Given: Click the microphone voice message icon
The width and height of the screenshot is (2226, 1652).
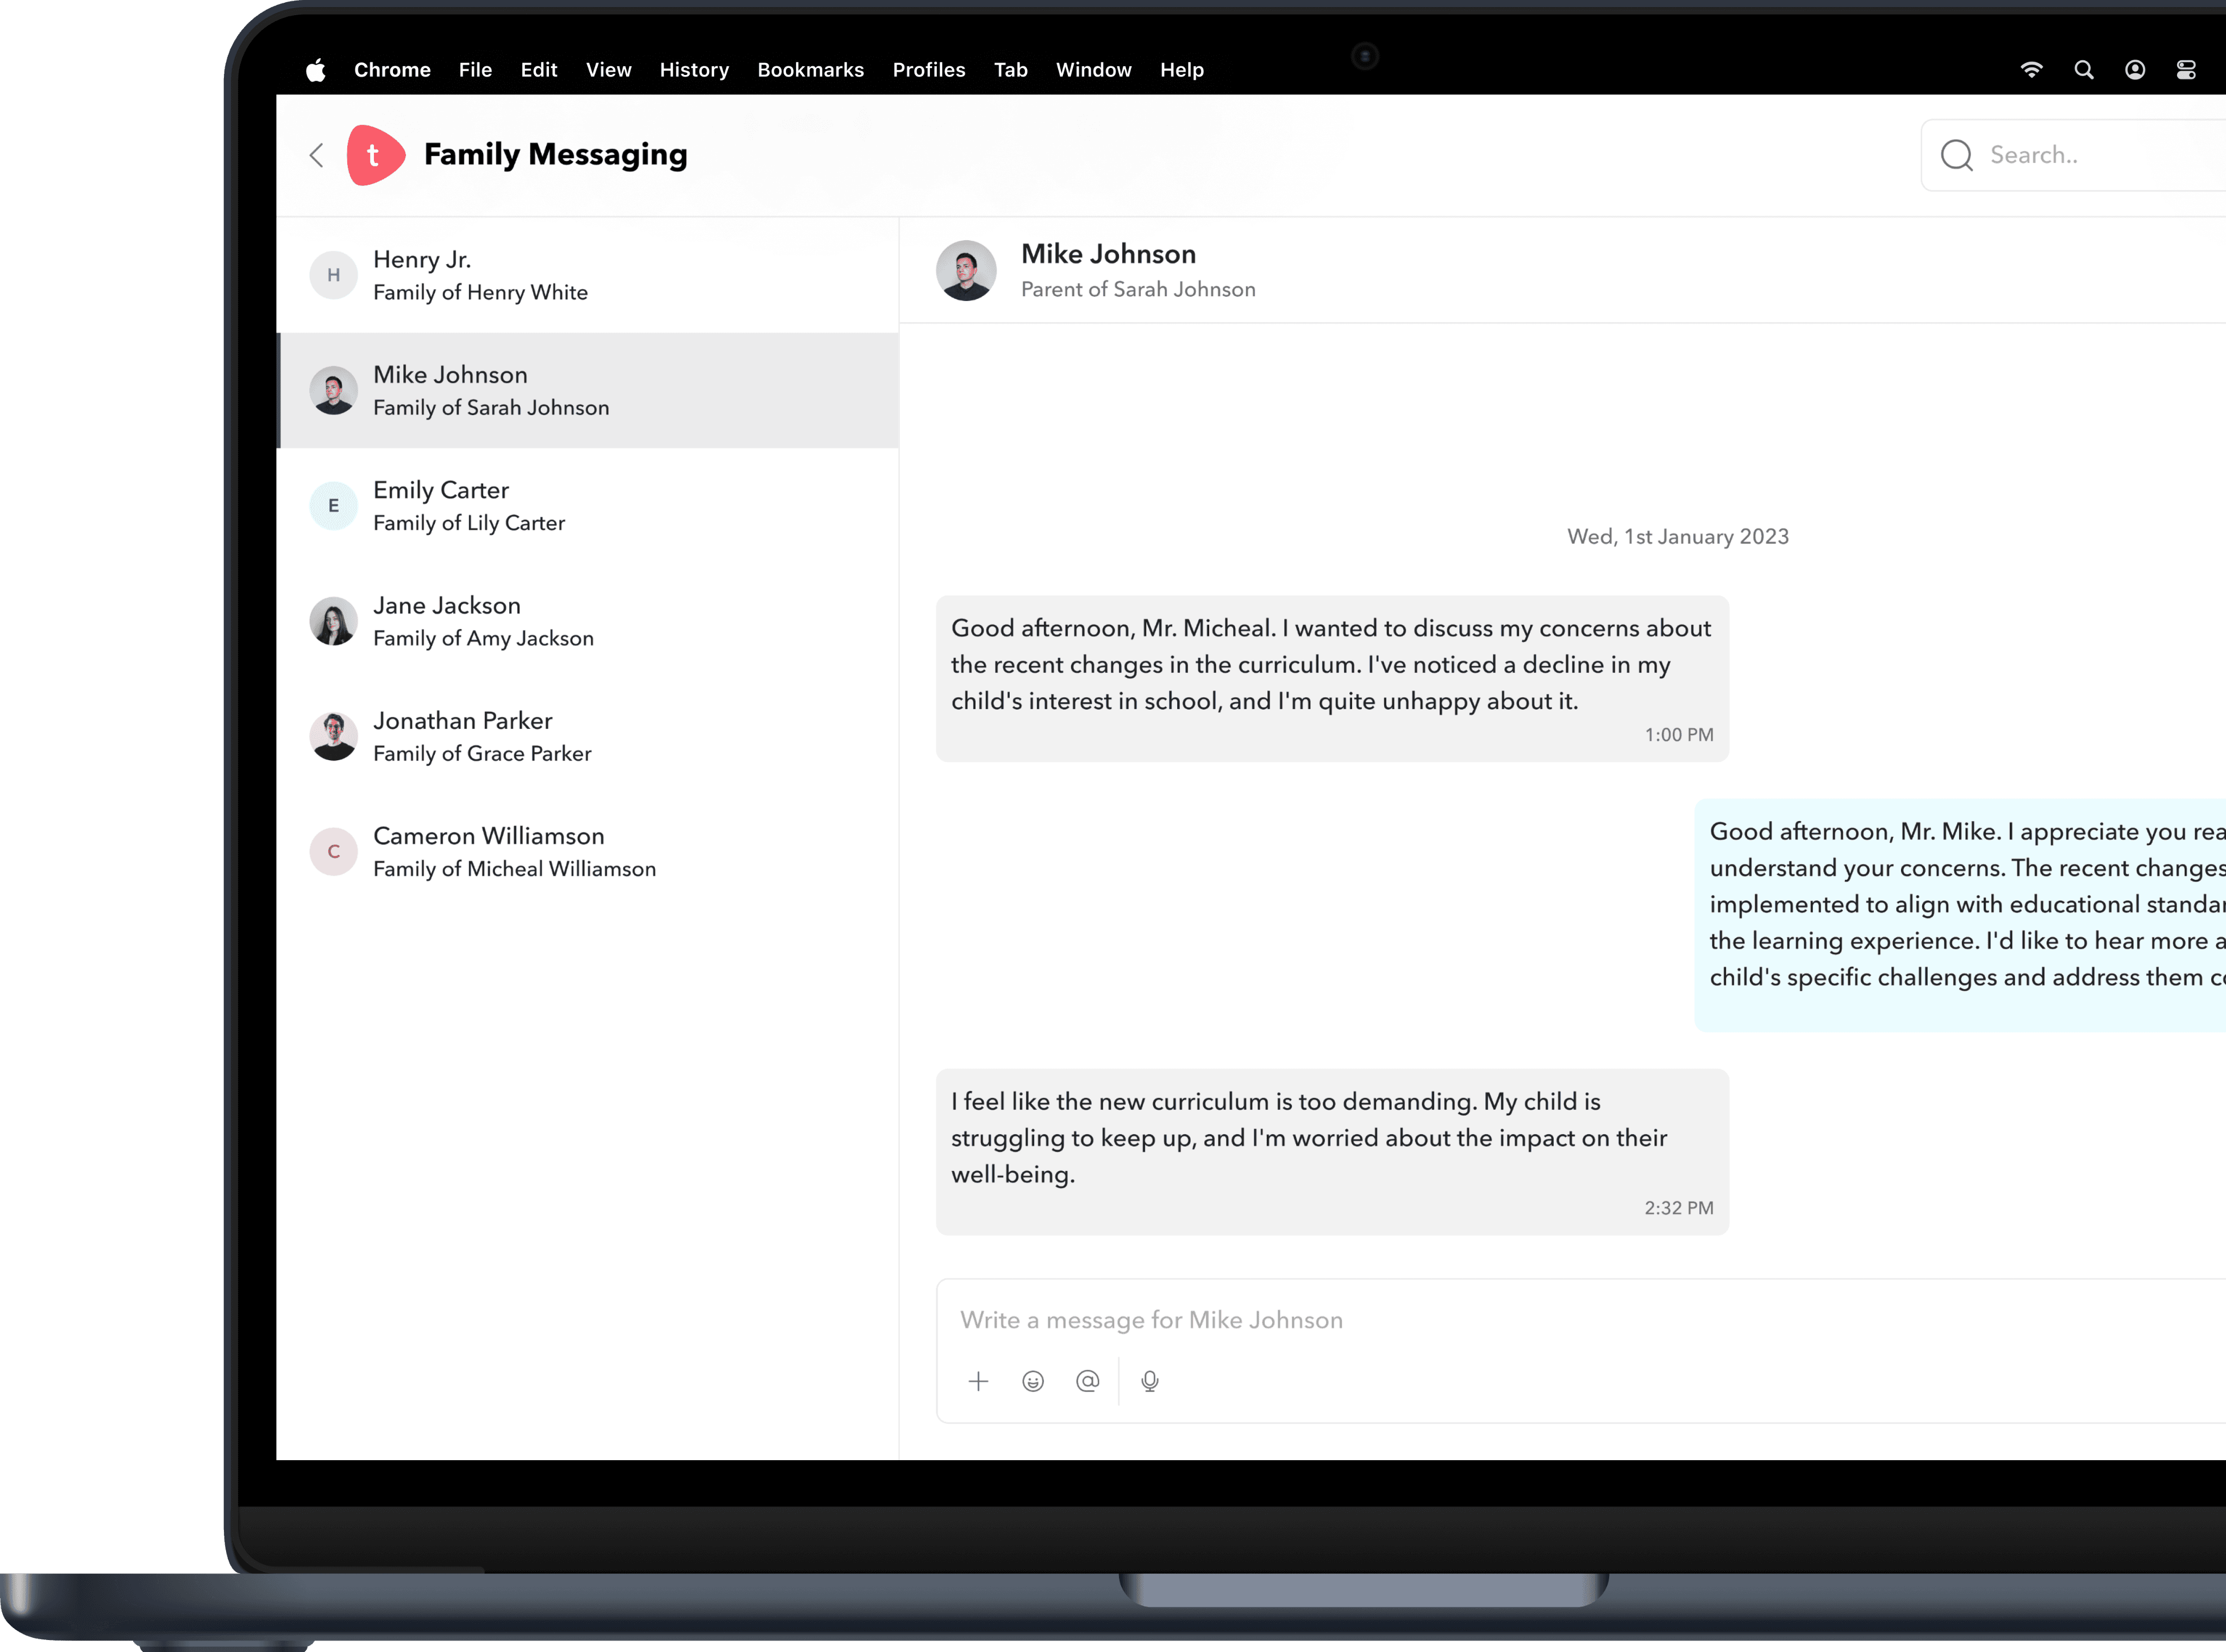Looking at the screenshot, I should [x=1150, y=1381].
